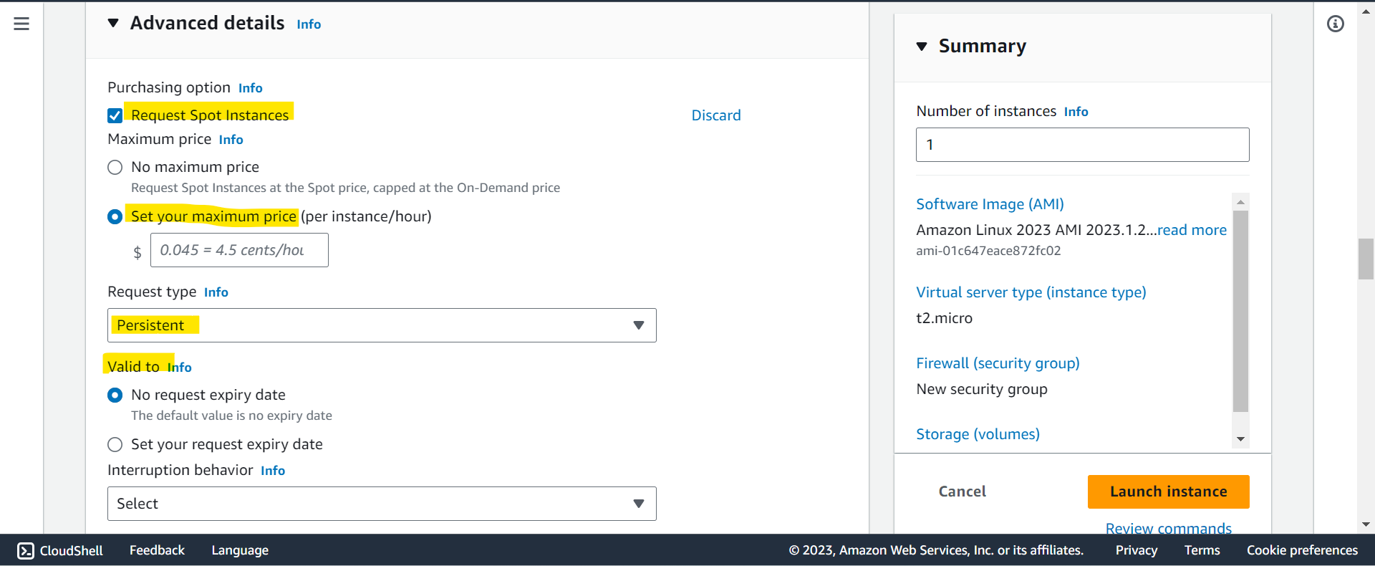1375x566 pixels.
Task: Click Feedback in the footer
Action: click(x=157, y=550)
